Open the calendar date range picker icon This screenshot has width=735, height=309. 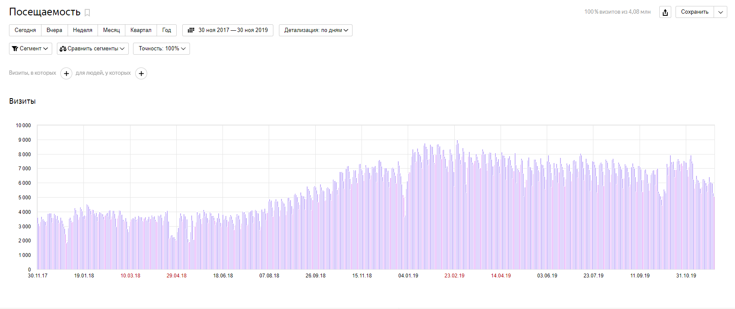[191, 30]
